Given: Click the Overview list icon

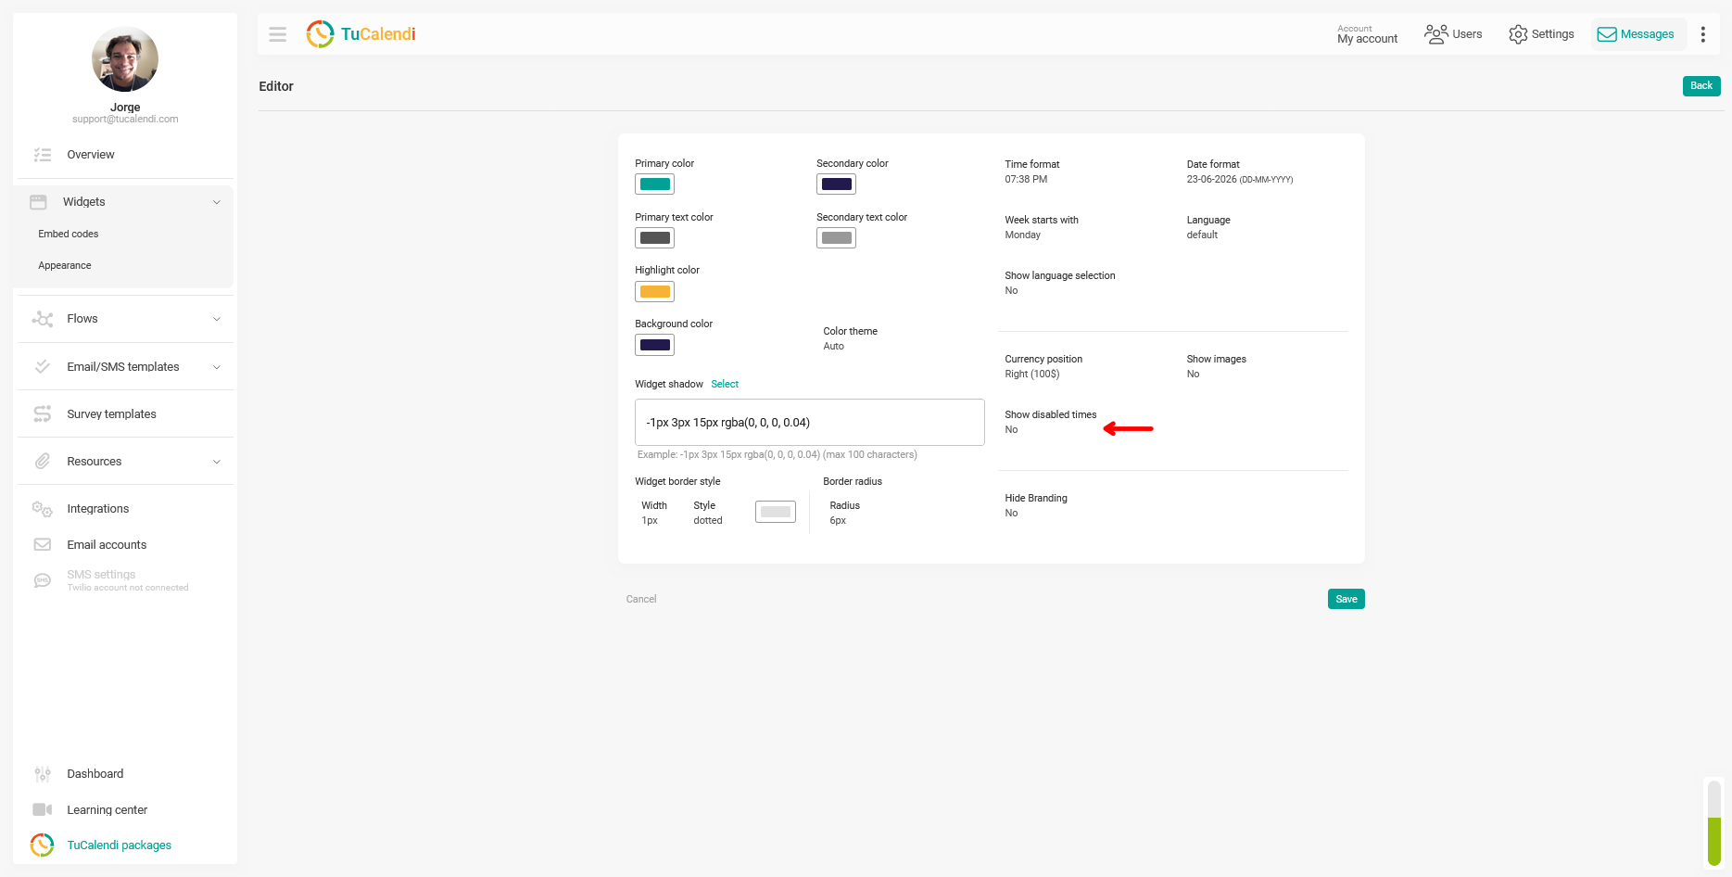Looking at the screenshot, I should [x=43, y=155].
